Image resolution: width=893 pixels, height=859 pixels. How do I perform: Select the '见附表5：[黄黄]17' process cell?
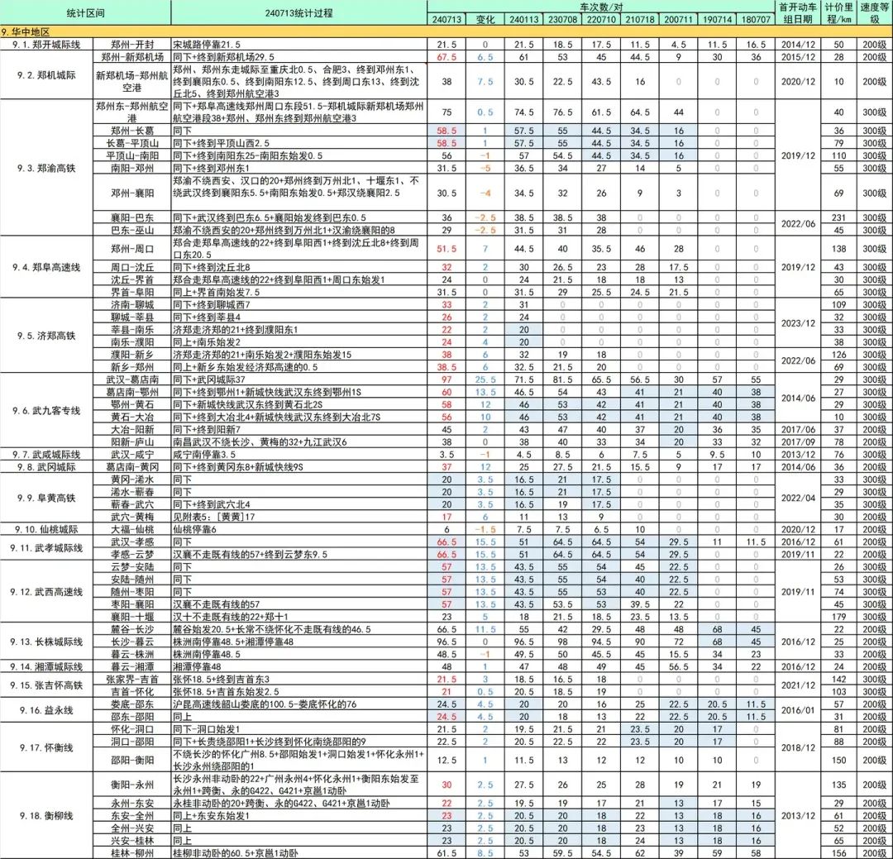click(299, 517)
